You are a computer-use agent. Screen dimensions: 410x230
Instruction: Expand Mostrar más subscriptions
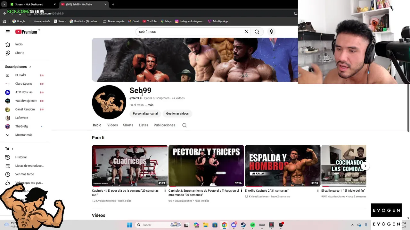pyautogui.click(x=24, y=135)
